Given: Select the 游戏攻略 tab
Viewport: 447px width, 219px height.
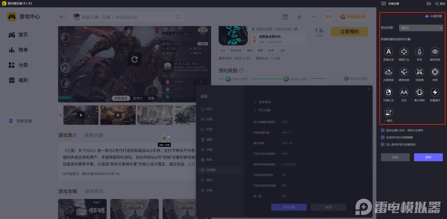Looking at the screenshot, I should click(67, 191).
